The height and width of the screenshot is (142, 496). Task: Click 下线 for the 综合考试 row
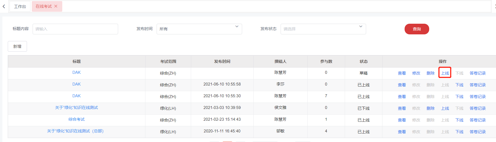tap(459, 120)
